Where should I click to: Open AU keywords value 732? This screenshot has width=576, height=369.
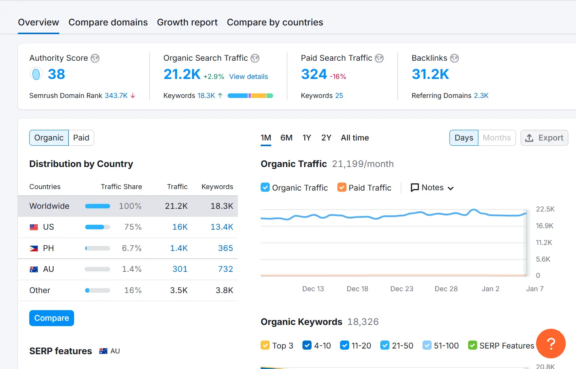(226, 269)
